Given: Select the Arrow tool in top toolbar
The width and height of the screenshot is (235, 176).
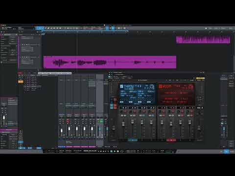Looking at the screenshot, I should coord(40,28).
